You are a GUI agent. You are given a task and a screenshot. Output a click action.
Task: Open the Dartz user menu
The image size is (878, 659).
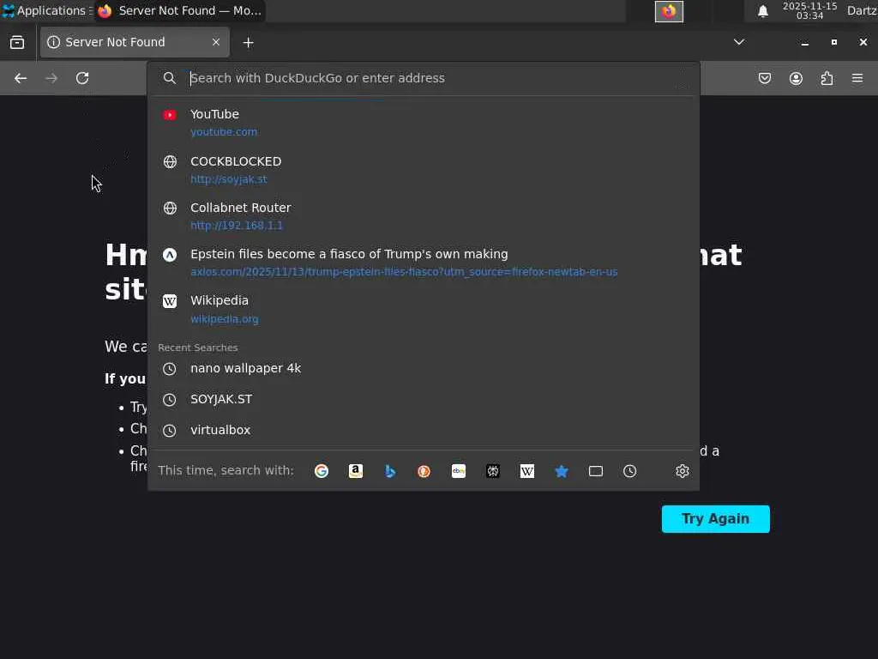(862, 10)
